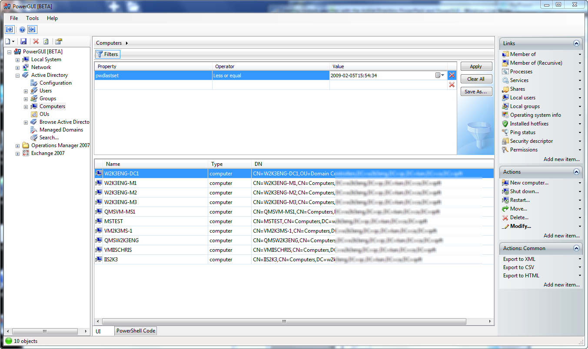The image size is (588, 349).
Task: Click the refresh icon in tree toolbar
Action: (46, 41)
